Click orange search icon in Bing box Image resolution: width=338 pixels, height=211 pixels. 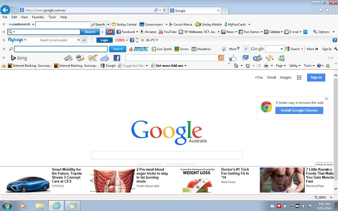tap(221, 58)
